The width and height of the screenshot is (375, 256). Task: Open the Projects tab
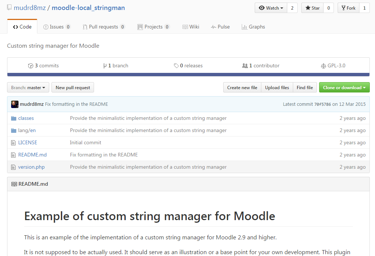pos(154,27)
